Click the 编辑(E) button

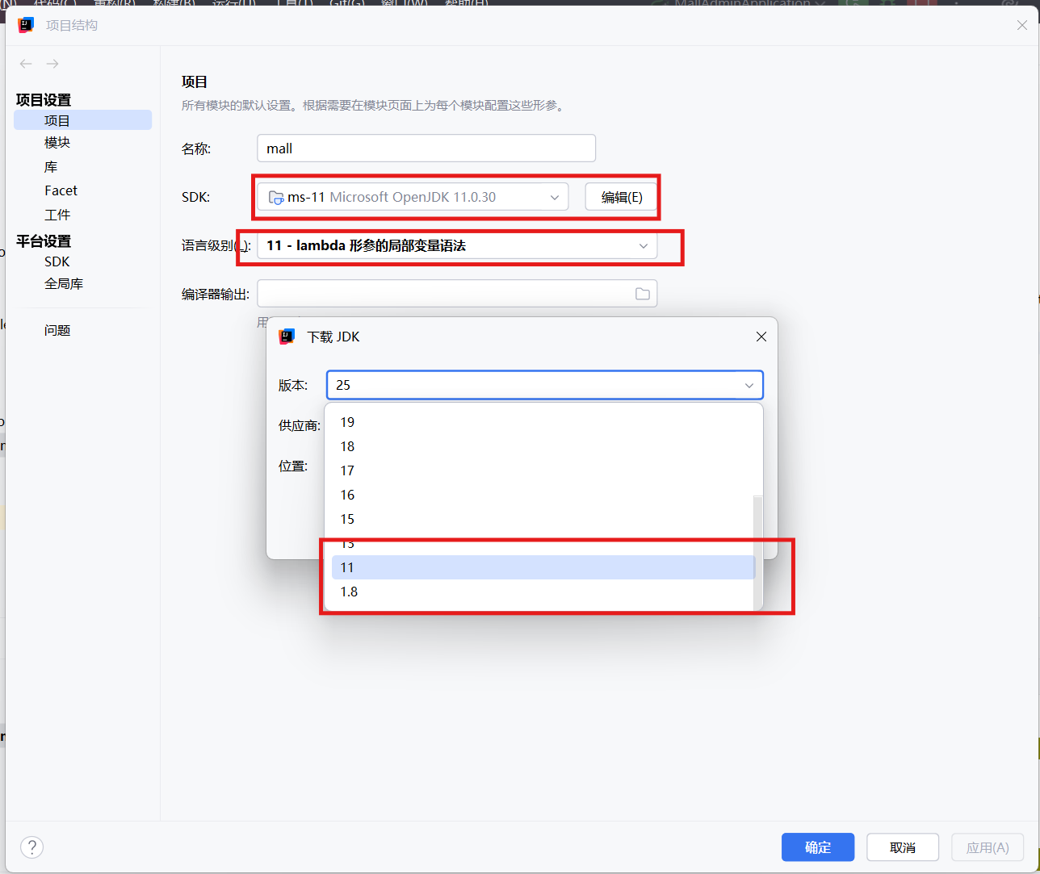coord(621,197)
